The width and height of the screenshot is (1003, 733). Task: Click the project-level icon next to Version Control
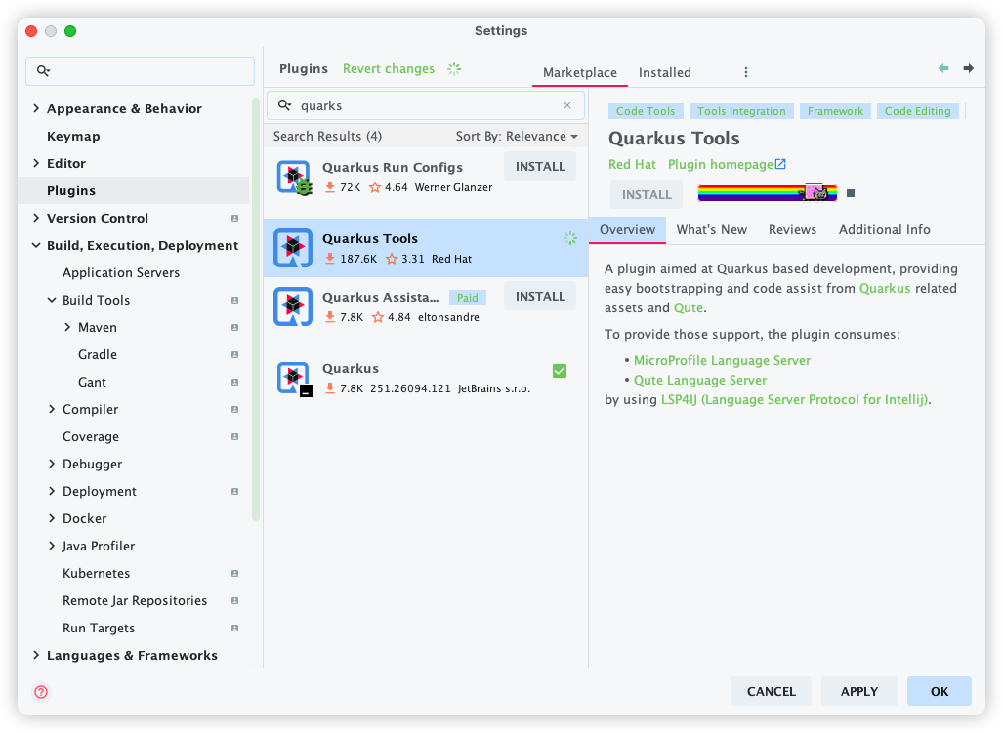coord(234,218)
